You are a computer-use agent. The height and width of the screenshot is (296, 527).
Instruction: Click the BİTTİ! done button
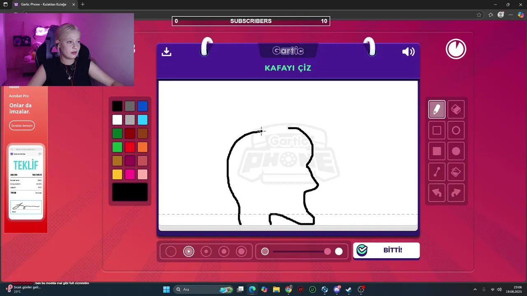[x=386, y=250]
